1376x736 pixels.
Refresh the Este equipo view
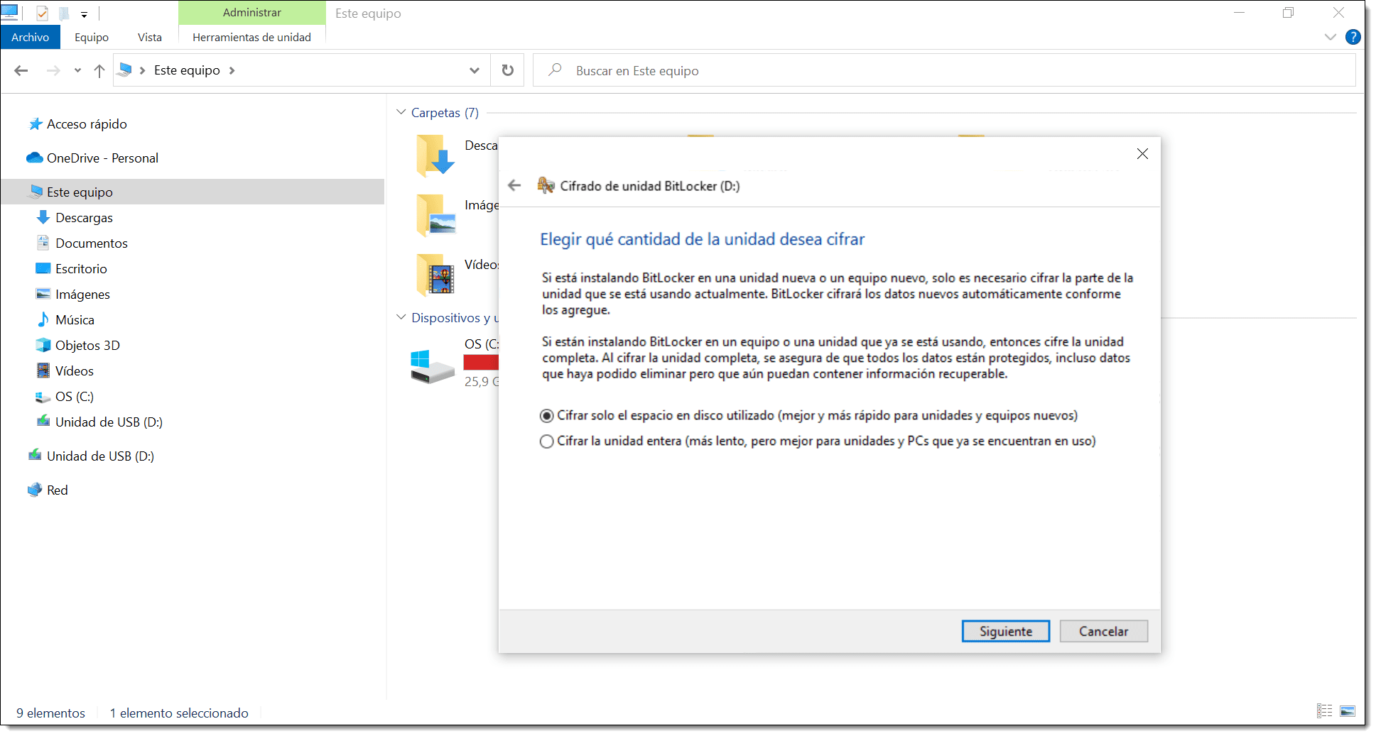pos(507,70)
